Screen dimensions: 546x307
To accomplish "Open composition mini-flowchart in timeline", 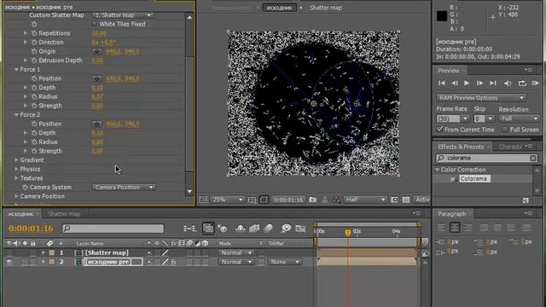I will pos(189,229).
